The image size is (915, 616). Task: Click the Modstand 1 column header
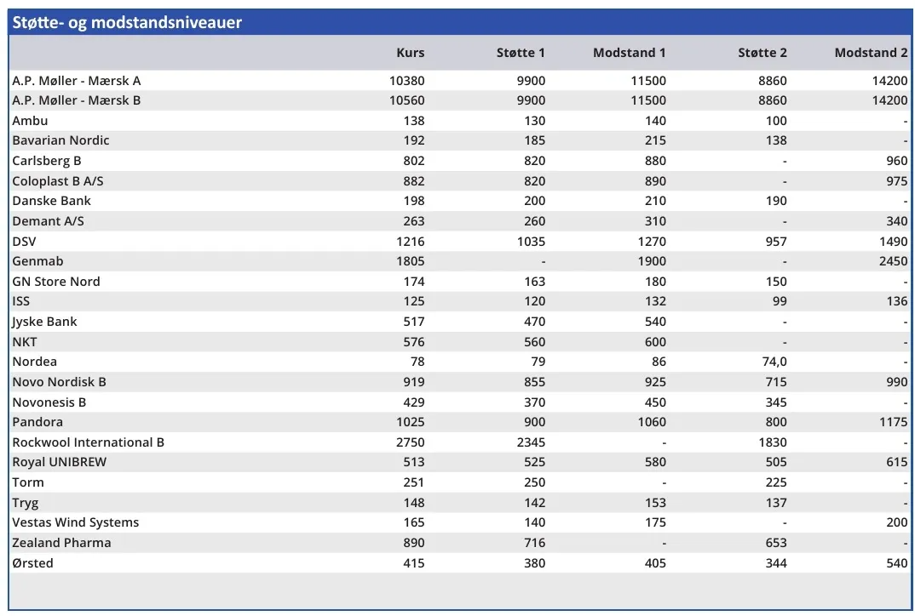[629, 53]
